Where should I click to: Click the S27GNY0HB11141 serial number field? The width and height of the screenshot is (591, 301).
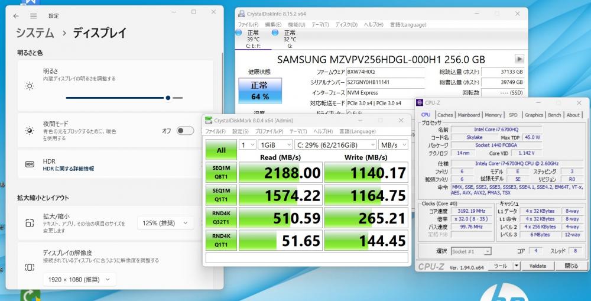tap(385, 82)
